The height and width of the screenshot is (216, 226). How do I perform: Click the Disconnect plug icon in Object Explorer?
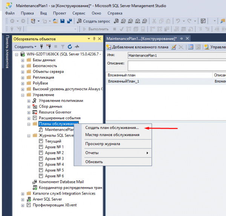click(x=48, y=47)
